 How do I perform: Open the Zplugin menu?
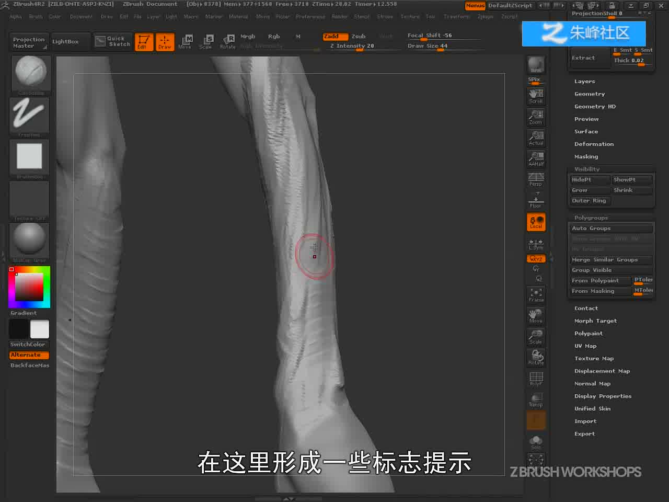click(x=485, y=17)
